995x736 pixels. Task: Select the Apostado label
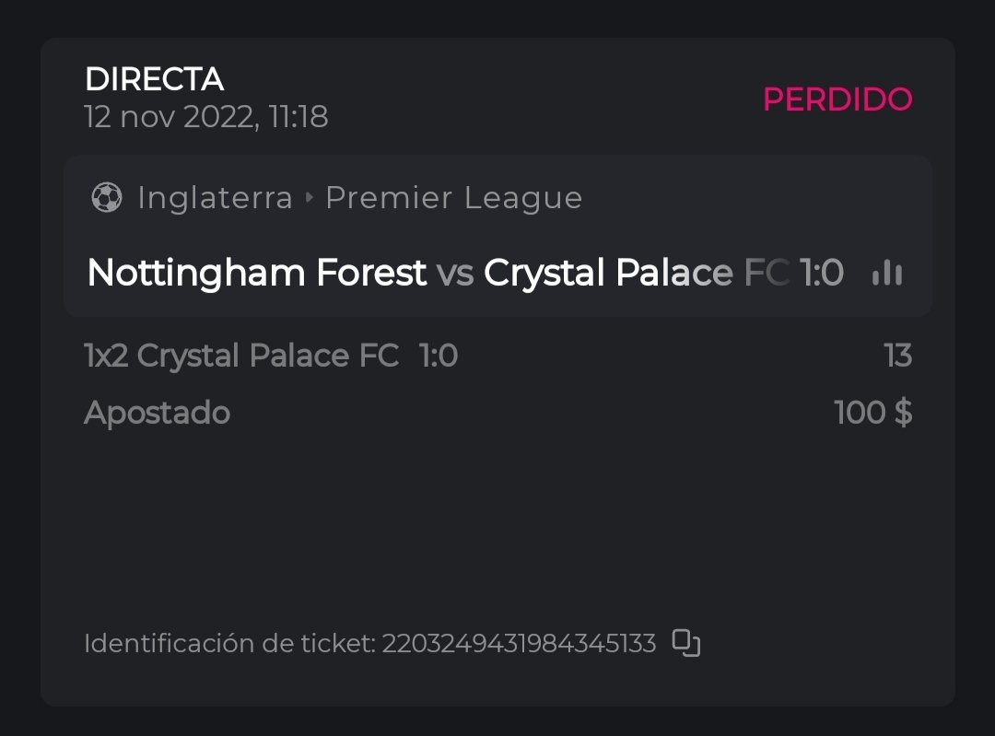point(157,413)
